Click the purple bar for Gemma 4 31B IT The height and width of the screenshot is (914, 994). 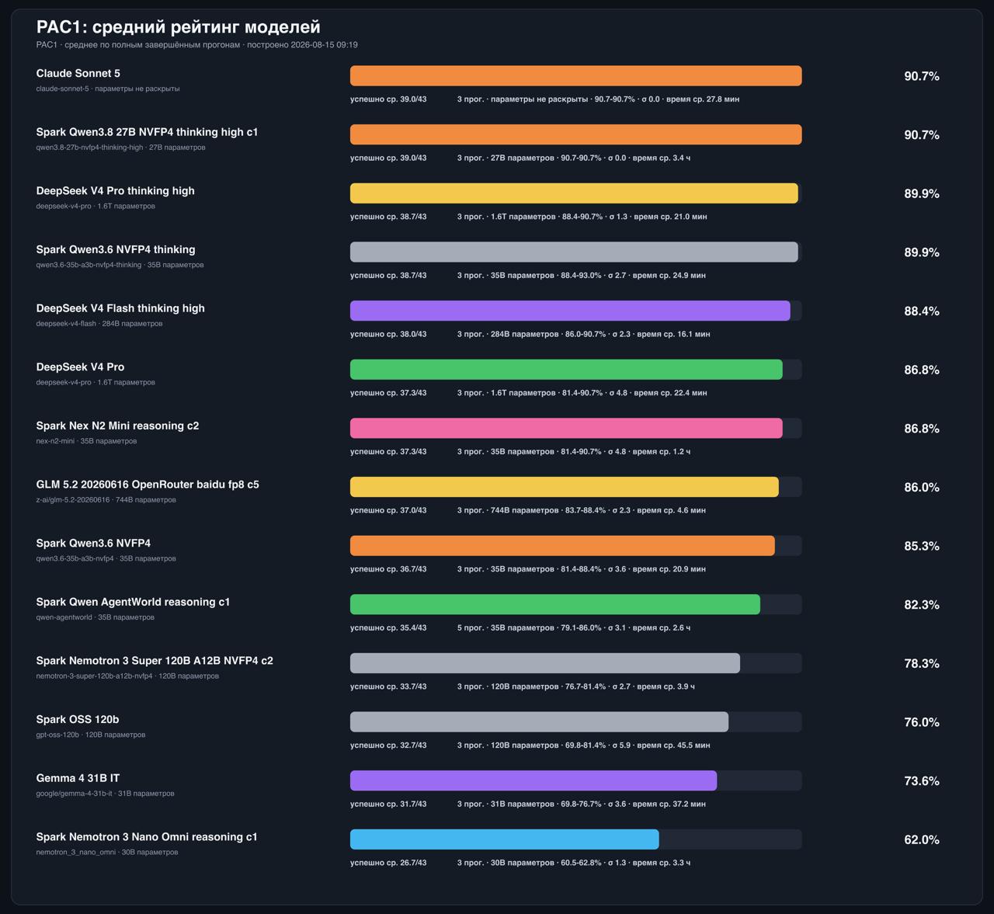pyautogui.click(x=533, y=780)
